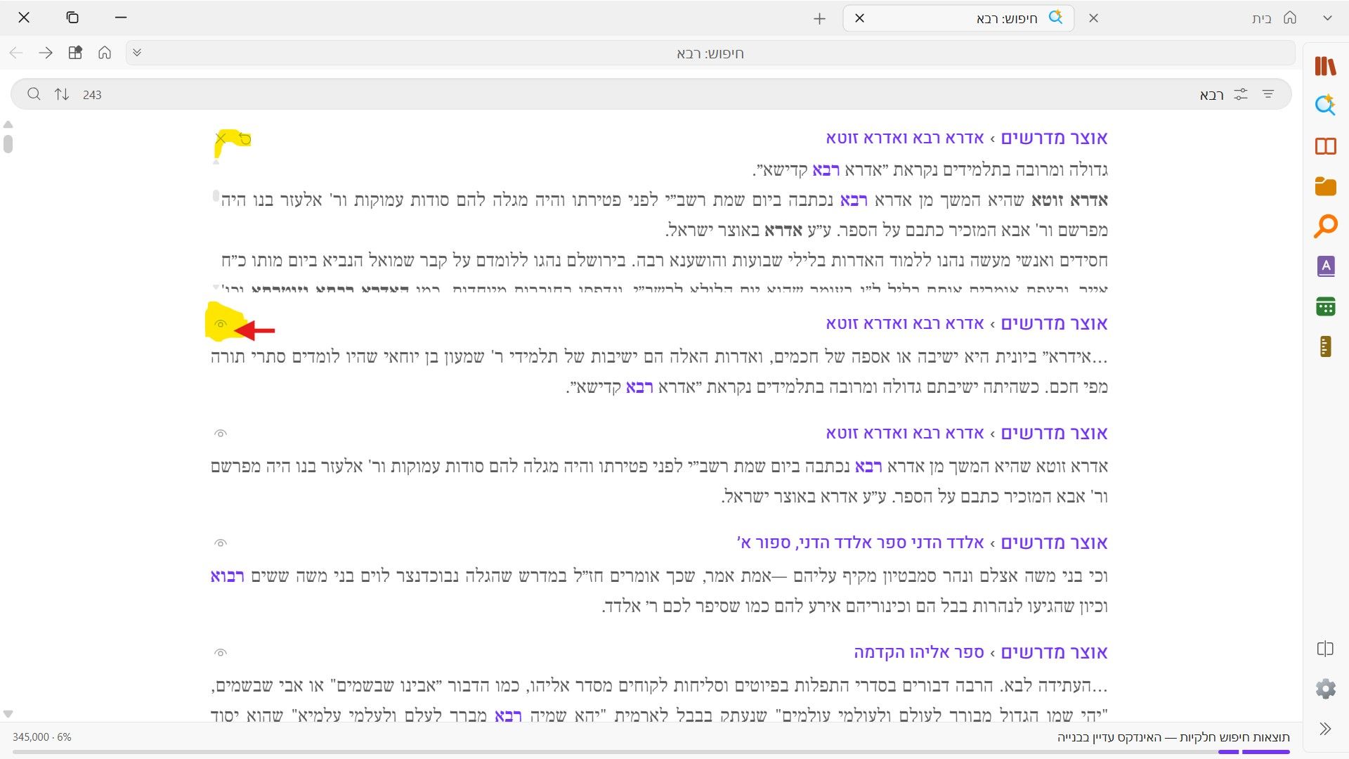
Task: Click the תוצאות חיפוש חלקיות status message
Action: coord(1173,737)
